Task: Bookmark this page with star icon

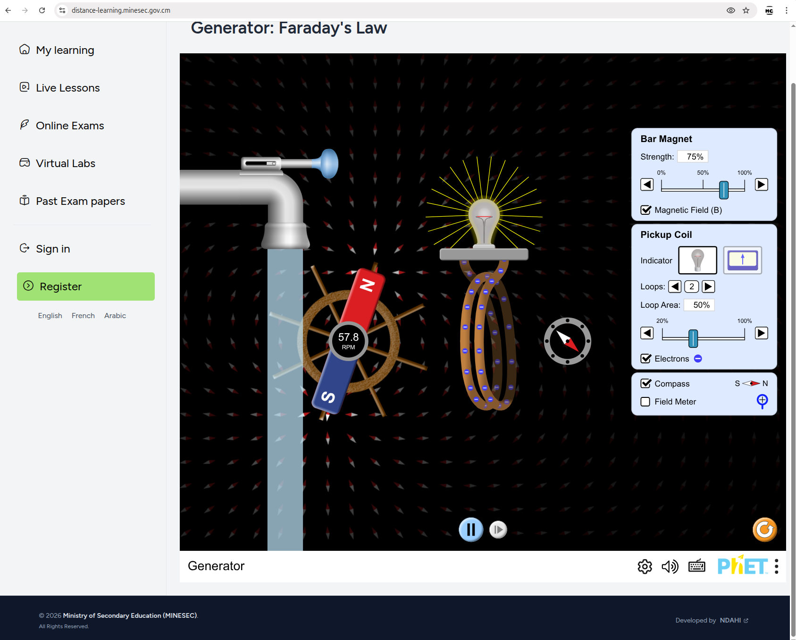Action: (746, 10)
